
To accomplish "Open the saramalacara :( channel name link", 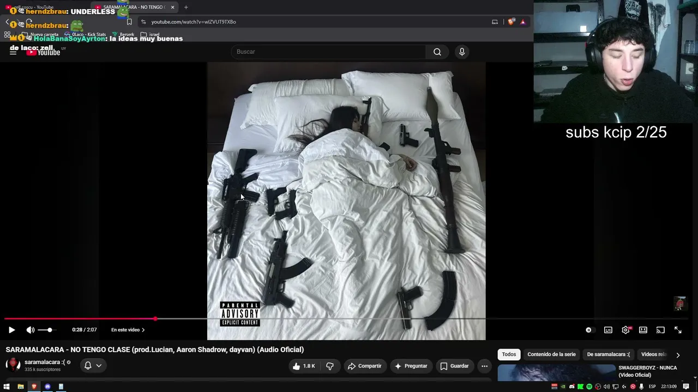I will pos(45,362).
